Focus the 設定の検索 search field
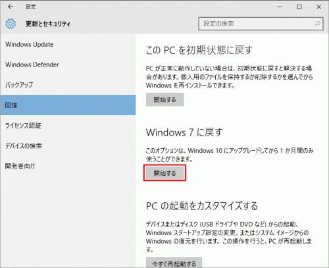 [x=261, y=24]
